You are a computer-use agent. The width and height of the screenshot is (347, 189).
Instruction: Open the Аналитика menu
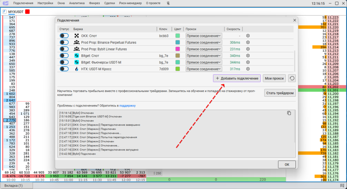77,3
